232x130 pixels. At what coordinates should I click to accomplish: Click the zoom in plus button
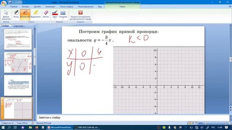[x=225, y=123]
